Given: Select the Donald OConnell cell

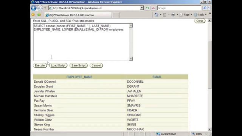Looking at the screenshot, I should 79,82.
